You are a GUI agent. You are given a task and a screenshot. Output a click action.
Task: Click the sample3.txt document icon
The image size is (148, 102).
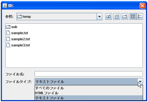[x=8, y=45]
